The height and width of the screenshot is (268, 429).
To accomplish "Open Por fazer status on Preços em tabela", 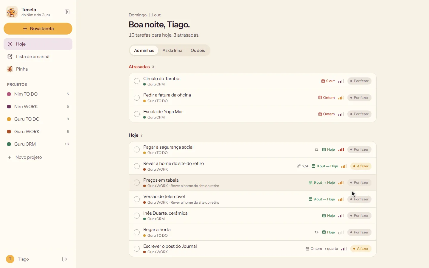I will [x=360, y=183].
